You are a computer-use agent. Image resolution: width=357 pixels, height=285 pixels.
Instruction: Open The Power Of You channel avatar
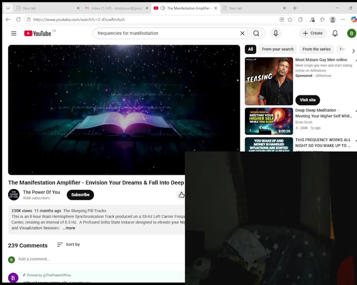14,195
